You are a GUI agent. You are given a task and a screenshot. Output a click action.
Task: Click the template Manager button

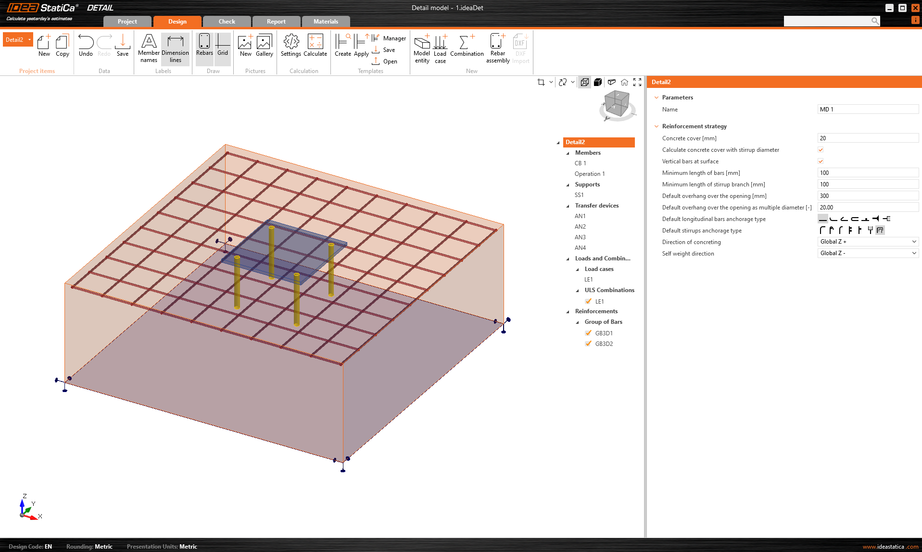(394, 38)
